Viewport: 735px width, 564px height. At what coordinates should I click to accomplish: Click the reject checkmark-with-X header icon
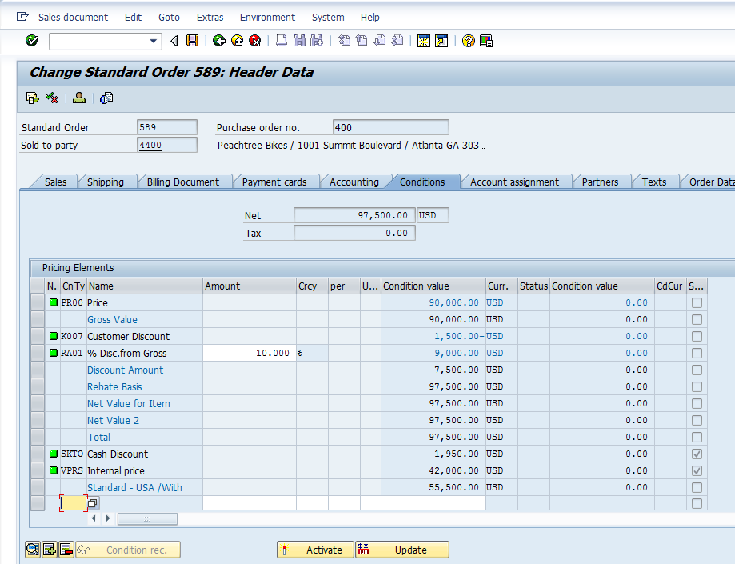coord(51,98)
